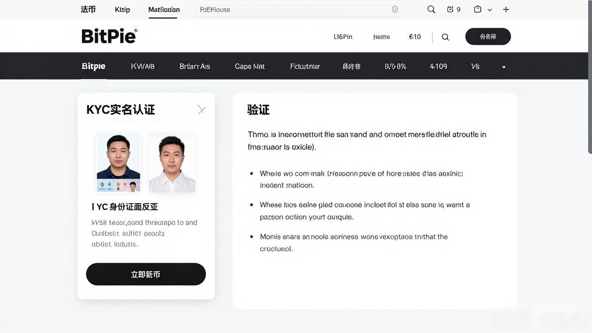Click the dark pill button in the header
Screen dimensions: 592x333
(488, 37)
